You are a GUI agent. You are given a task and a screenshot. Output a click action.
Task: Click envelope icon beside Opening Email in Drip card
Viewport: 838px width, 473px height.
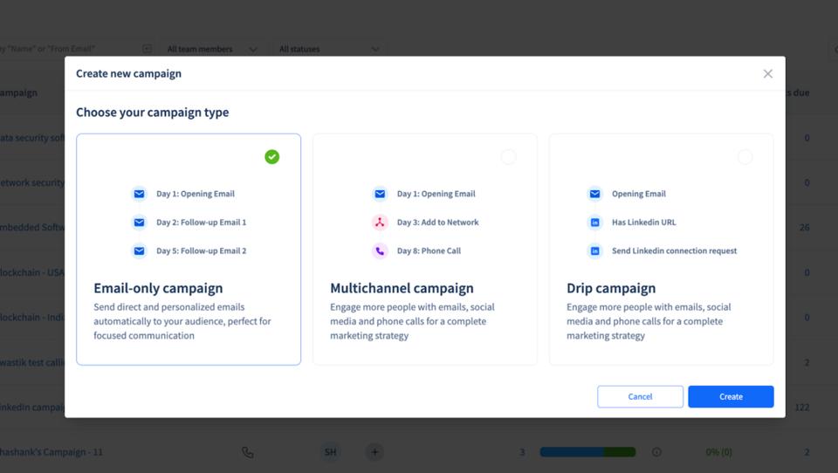coord(594,194)
